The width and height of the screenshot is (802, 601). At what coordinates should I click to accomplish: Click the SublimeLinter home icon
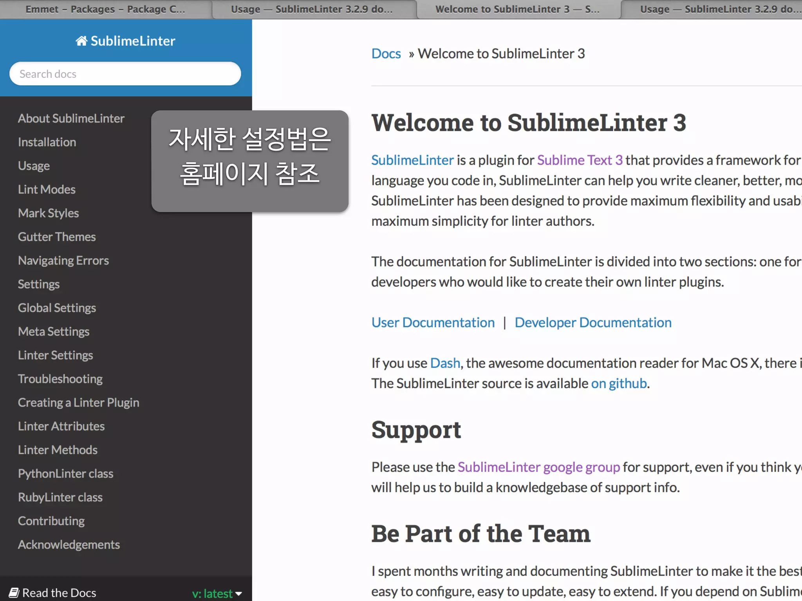pyautogui.click(x=81, y=41)
